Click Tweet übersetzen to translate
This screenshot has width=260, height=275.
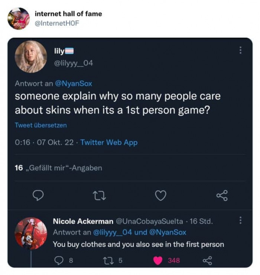click(41, 125)
